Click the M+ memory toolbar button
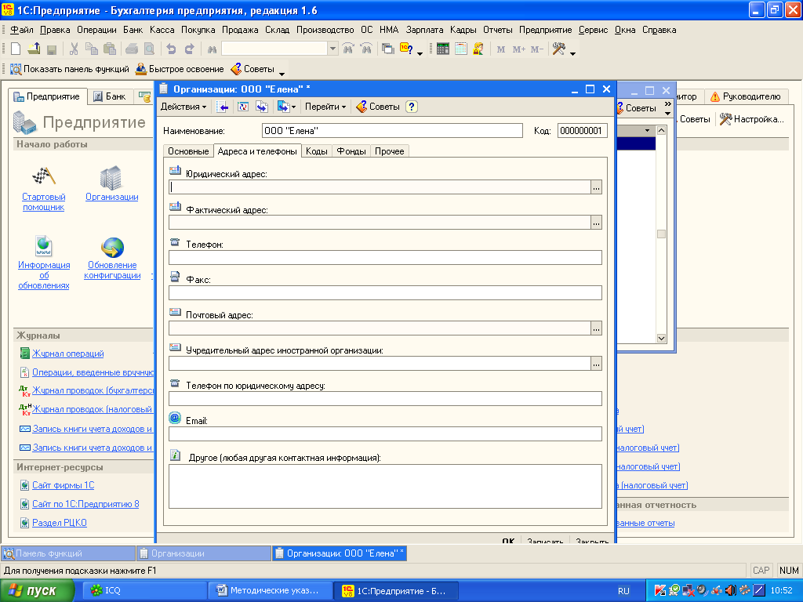Screen dimensions: 803x602 [519, 49]
